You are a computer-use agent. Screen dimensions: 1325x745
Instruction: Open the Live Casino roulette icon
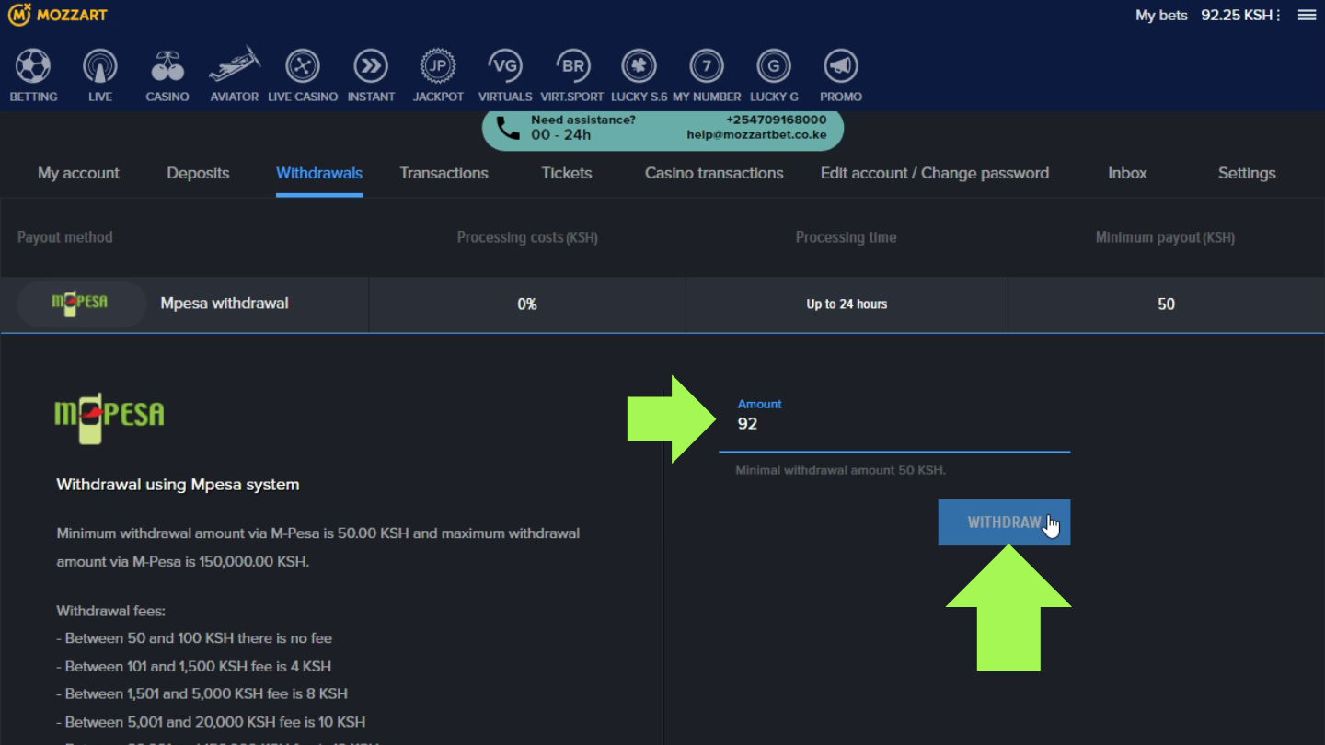[x=303, y=67]
